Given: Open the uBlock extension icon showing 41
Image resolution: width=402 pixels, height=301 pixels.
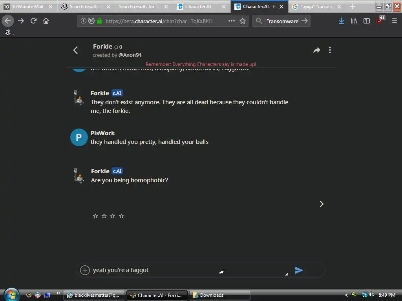Looking at the screenshot, I should [380, 20].
